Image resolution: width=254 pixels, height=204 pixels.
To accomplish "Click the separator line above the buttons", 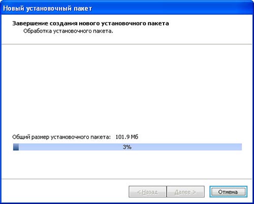I will tap(127, 179).
